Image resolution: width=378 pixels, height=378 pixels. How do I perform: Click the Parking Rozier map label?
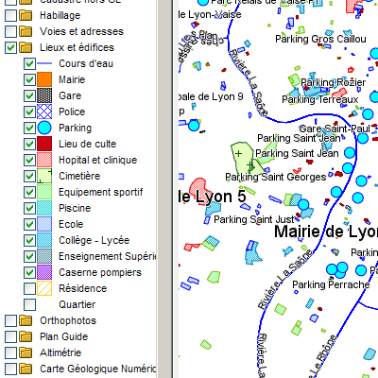point(334,82)
